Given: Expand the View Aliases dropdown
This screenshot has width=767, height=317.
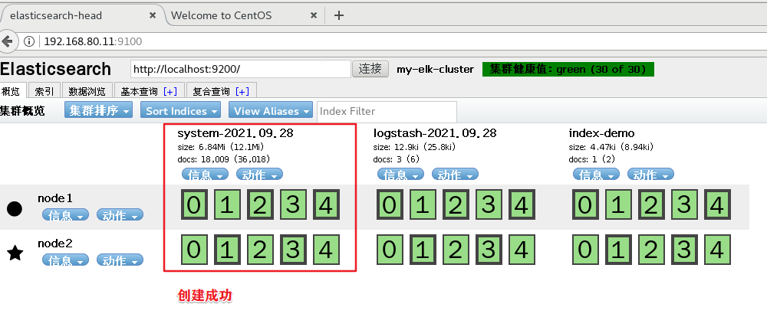Looking at the screenshot, I should (x=271, y=110).
